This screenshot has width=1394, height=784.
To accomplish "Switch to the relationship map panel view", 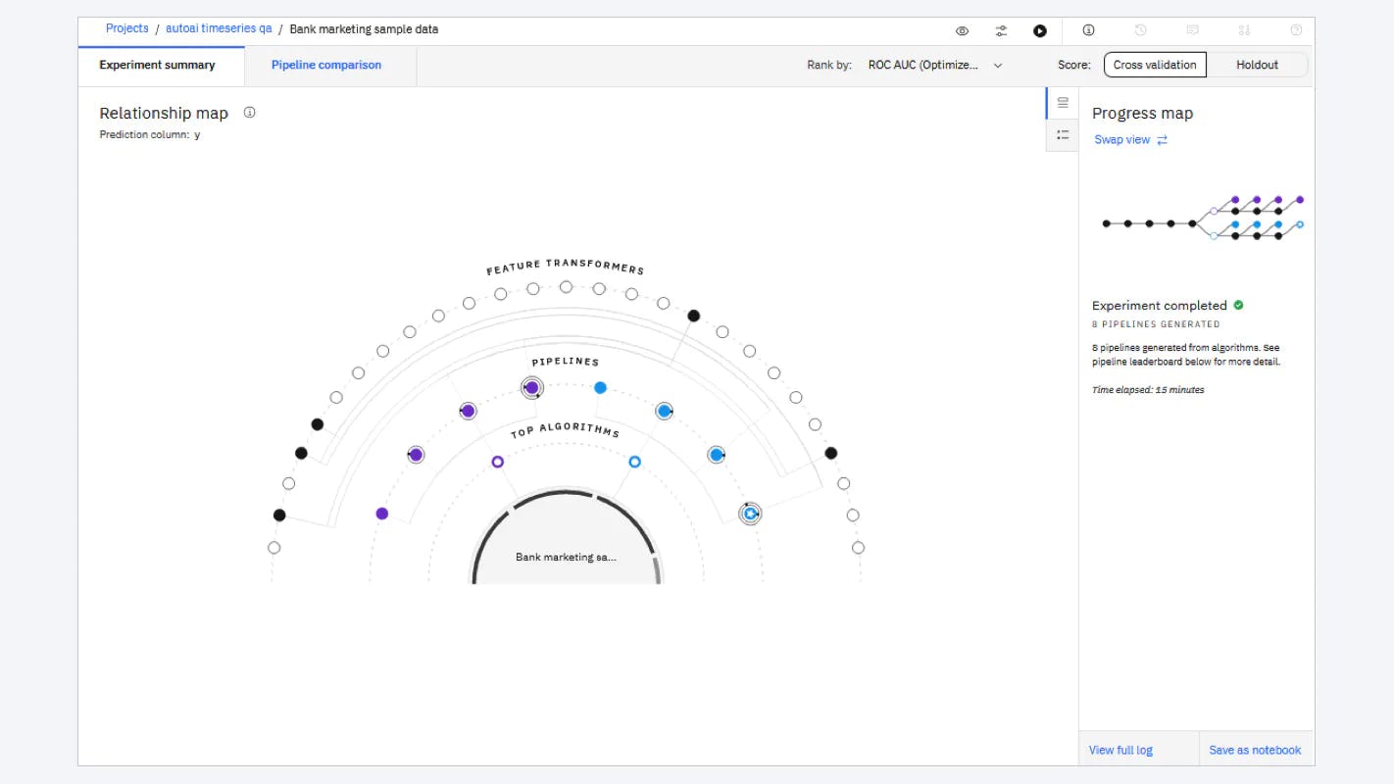I will pos(1062,102).
